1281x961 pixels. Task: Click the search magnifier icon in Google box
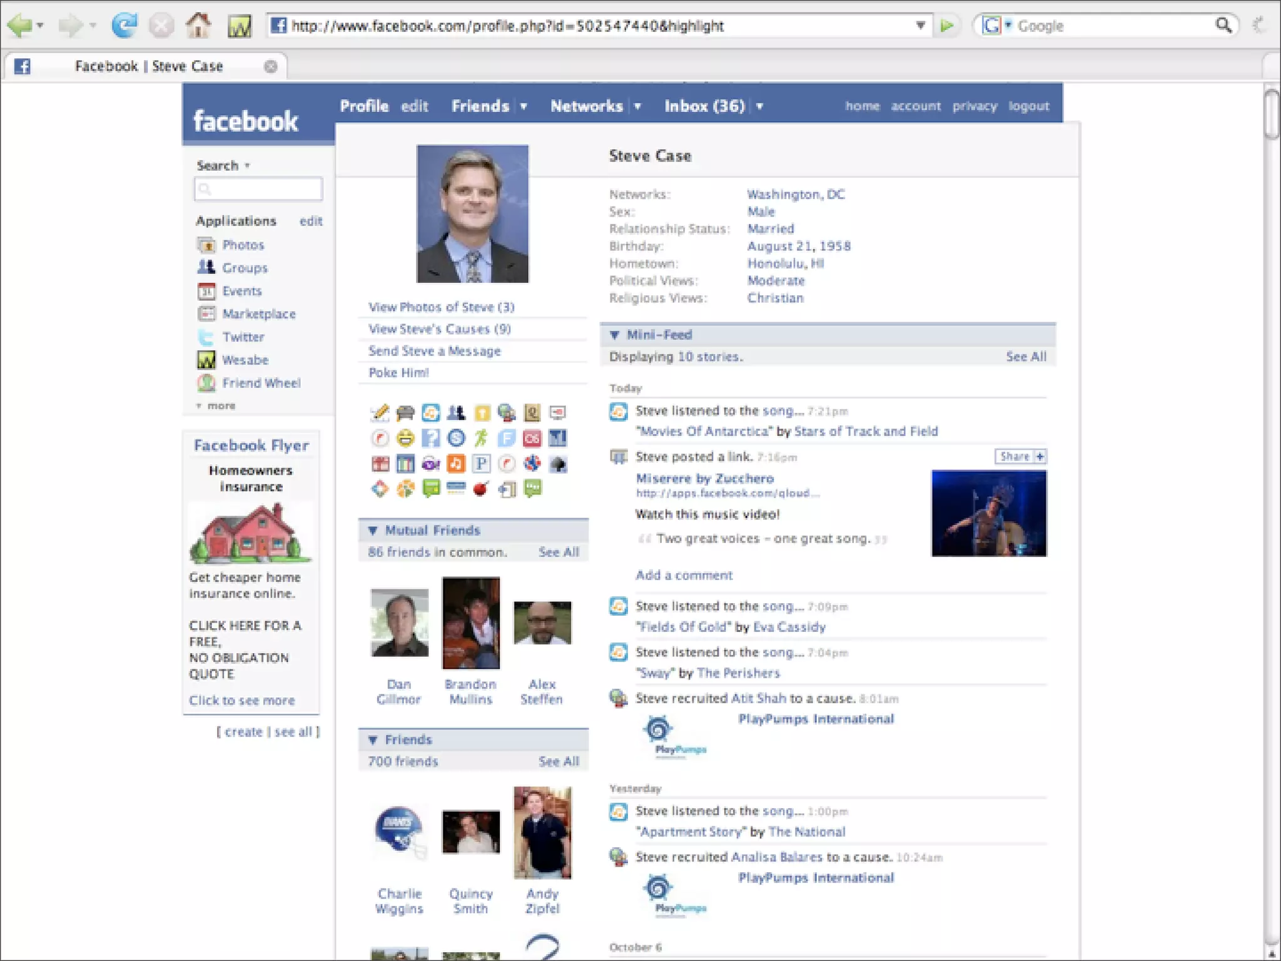(x=1223, y=26)
